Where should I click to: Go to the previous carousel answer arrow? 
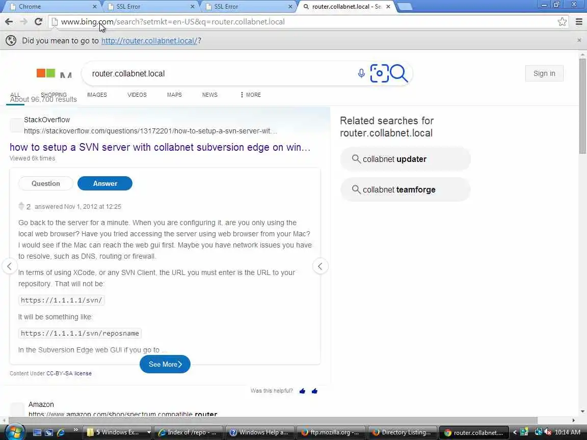9,266
